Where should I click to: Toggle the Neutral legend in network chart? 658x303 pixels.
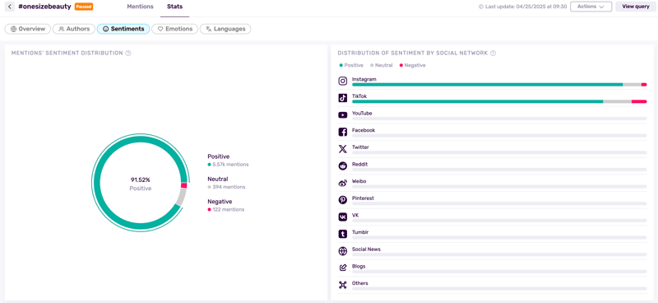tap(381, 65)
